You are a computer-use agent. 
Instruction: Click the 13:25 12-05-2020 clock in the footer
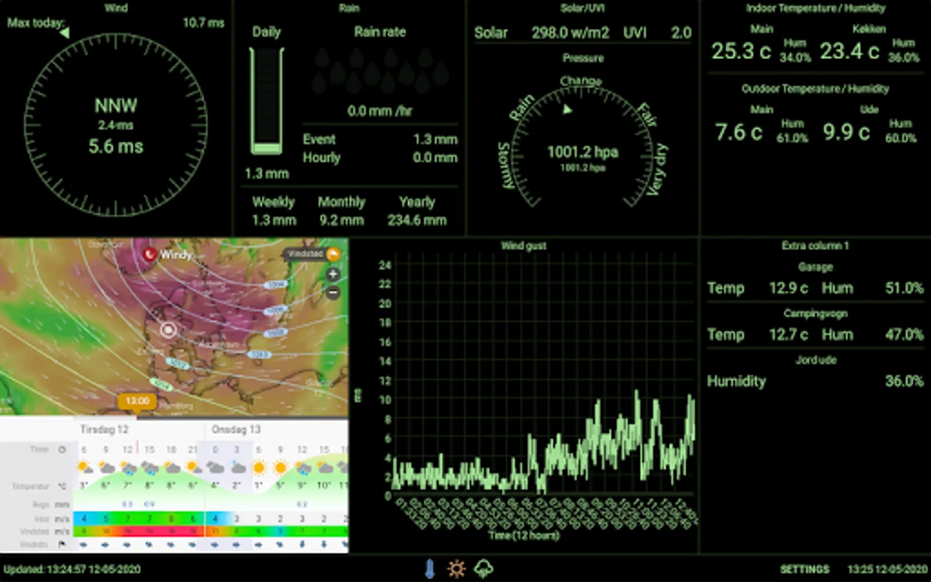coord(887,569)
